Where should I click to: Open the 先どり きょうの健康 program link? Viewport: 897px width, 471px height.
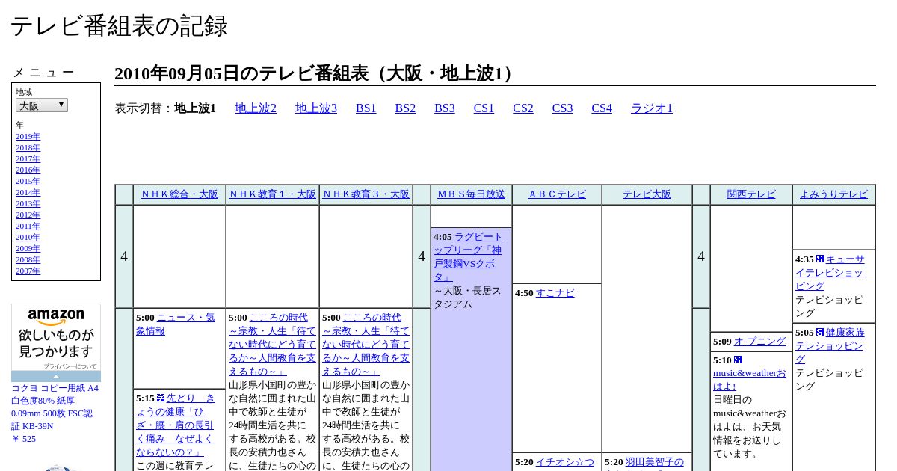pyautogui.click(x=176, y=425)
